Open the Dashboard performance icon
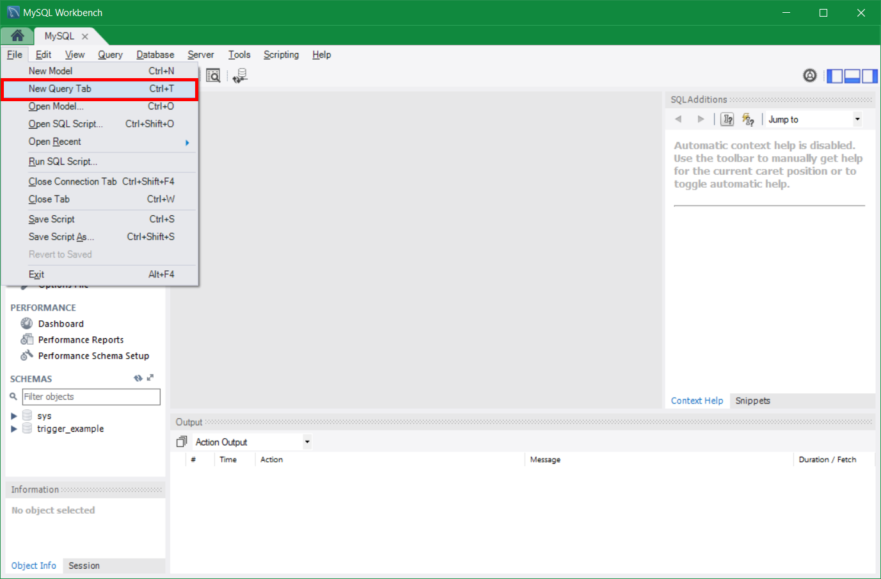881x579 pixels. [26, 323]
